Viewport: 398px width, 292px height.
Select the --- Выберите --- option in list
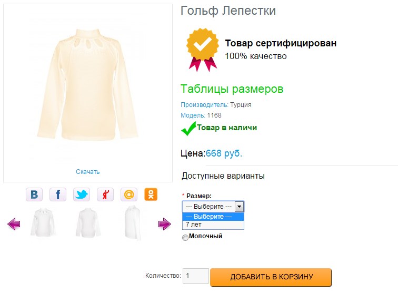pos(213,217)
